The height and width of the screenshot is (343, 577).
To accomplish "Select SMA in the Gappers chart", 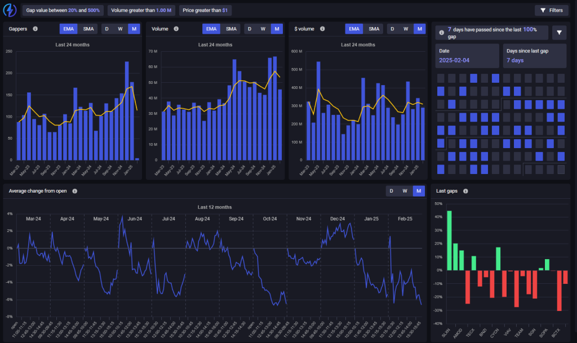I will pyautogui.click(x=88, y=29).
